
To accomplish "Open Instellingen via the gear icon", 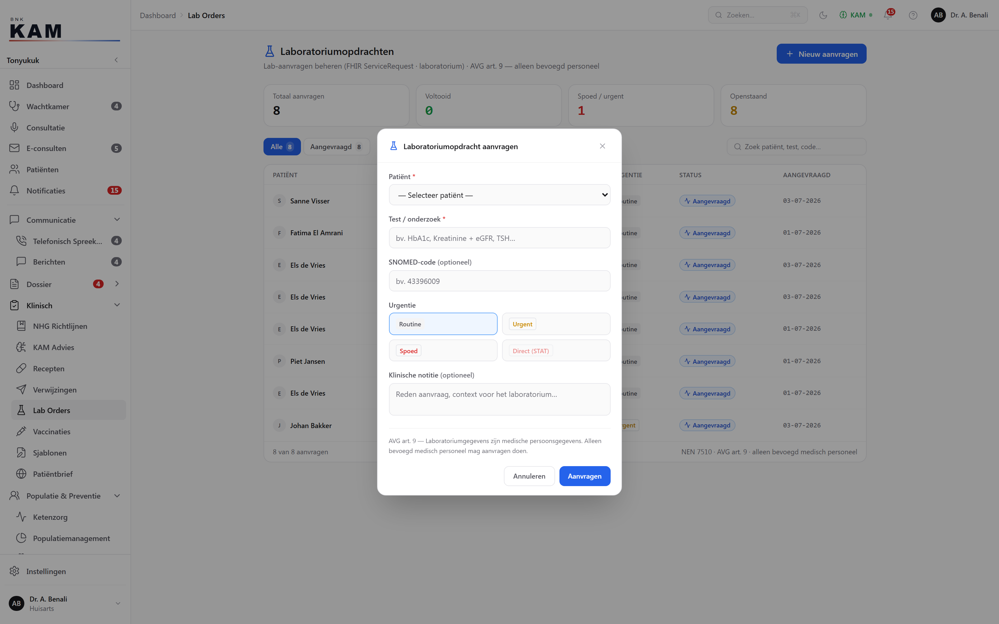I will point(14,571).
